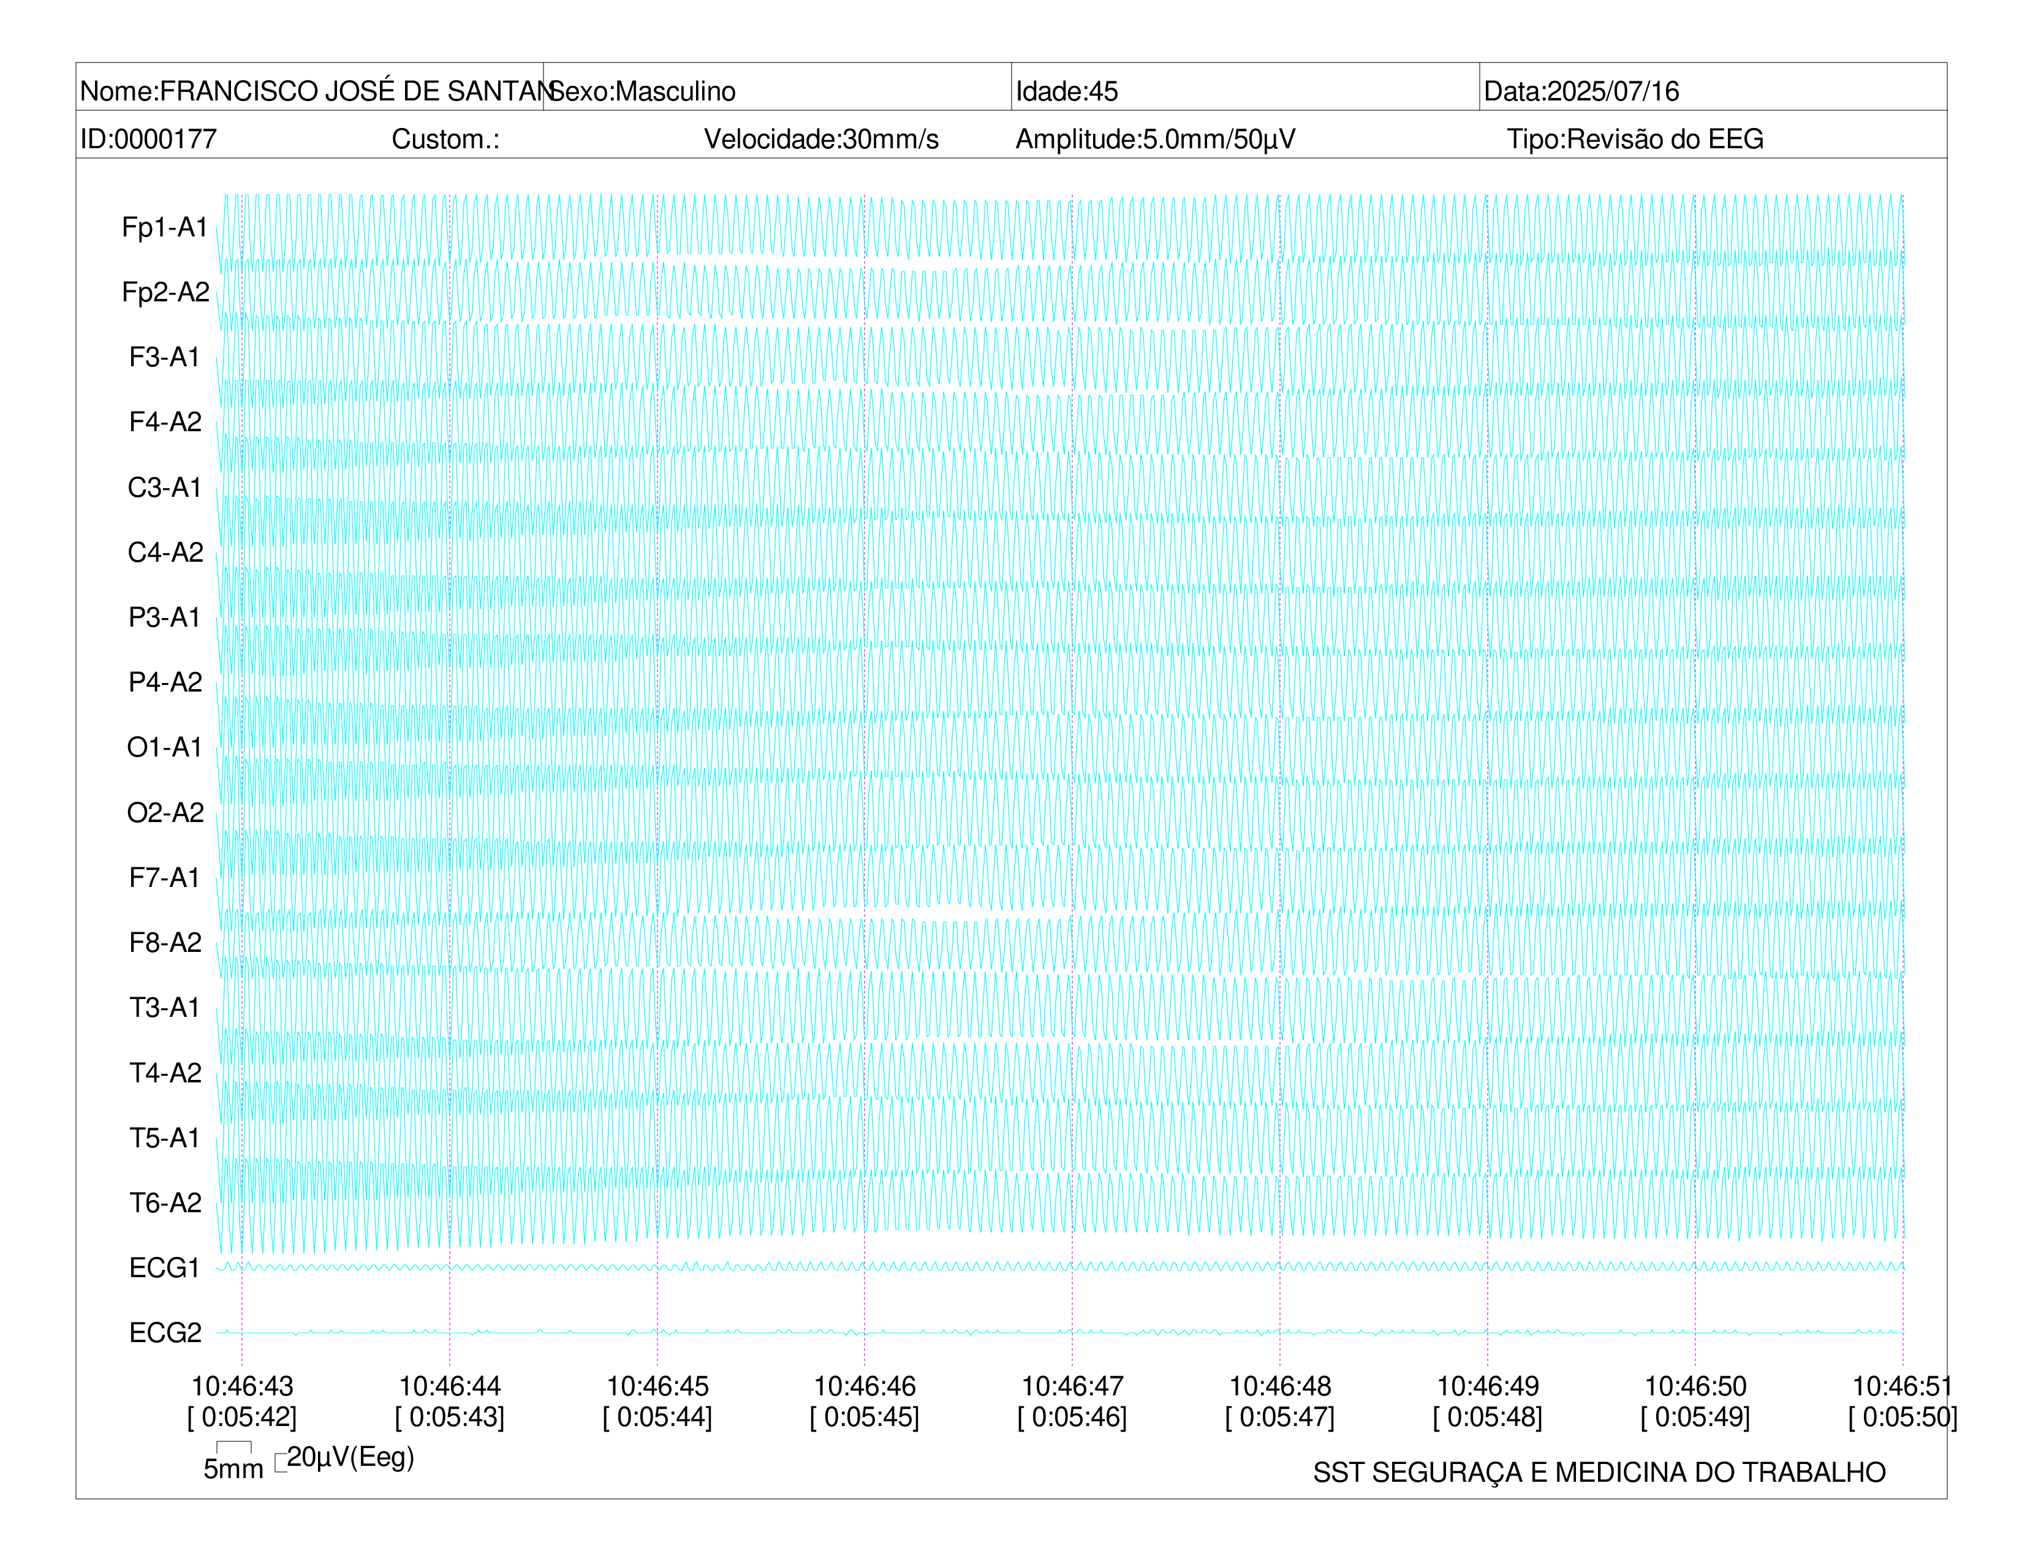Click 'Velocidade:30mm/s' speed setting text
The height and width of the screenshot is (1562, 2022).
point(821,139)
